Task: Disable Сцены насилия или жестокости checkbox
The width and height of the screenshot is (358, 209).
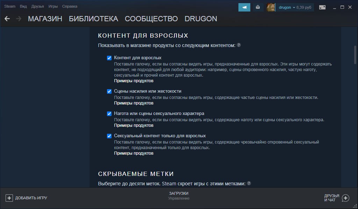Action: (109, 92)
